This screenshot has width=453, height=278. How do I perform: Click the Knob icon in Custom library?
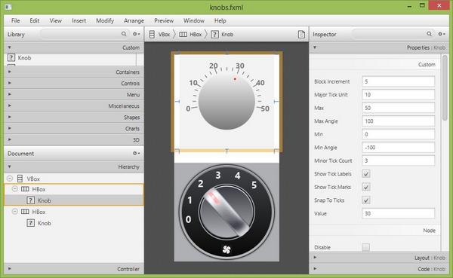tap(11, 57)
